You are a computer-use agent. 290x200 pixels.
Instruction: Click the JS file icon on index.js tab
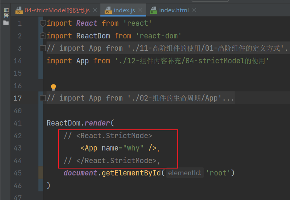tap(108, 10)
